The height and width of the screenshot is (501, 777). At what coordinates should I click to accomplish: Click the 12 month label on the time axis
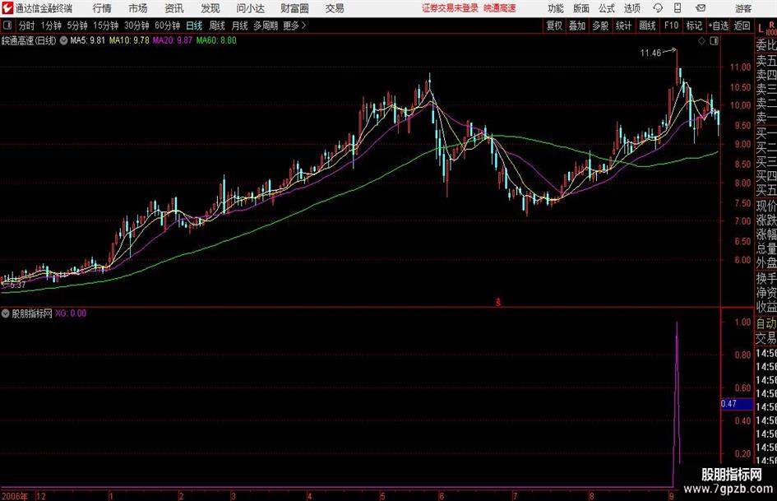click(41, 496)
